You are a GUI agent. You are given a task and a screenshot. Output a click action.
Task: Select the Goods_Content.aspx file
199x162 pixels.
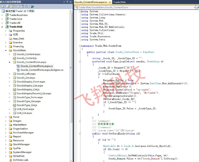click(28, 54)
